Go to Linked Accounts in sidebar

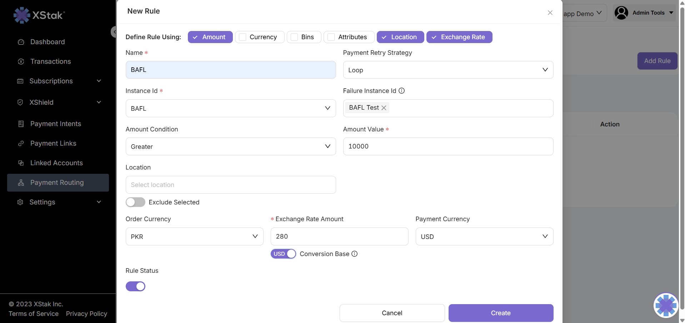[x=56, y=163]
